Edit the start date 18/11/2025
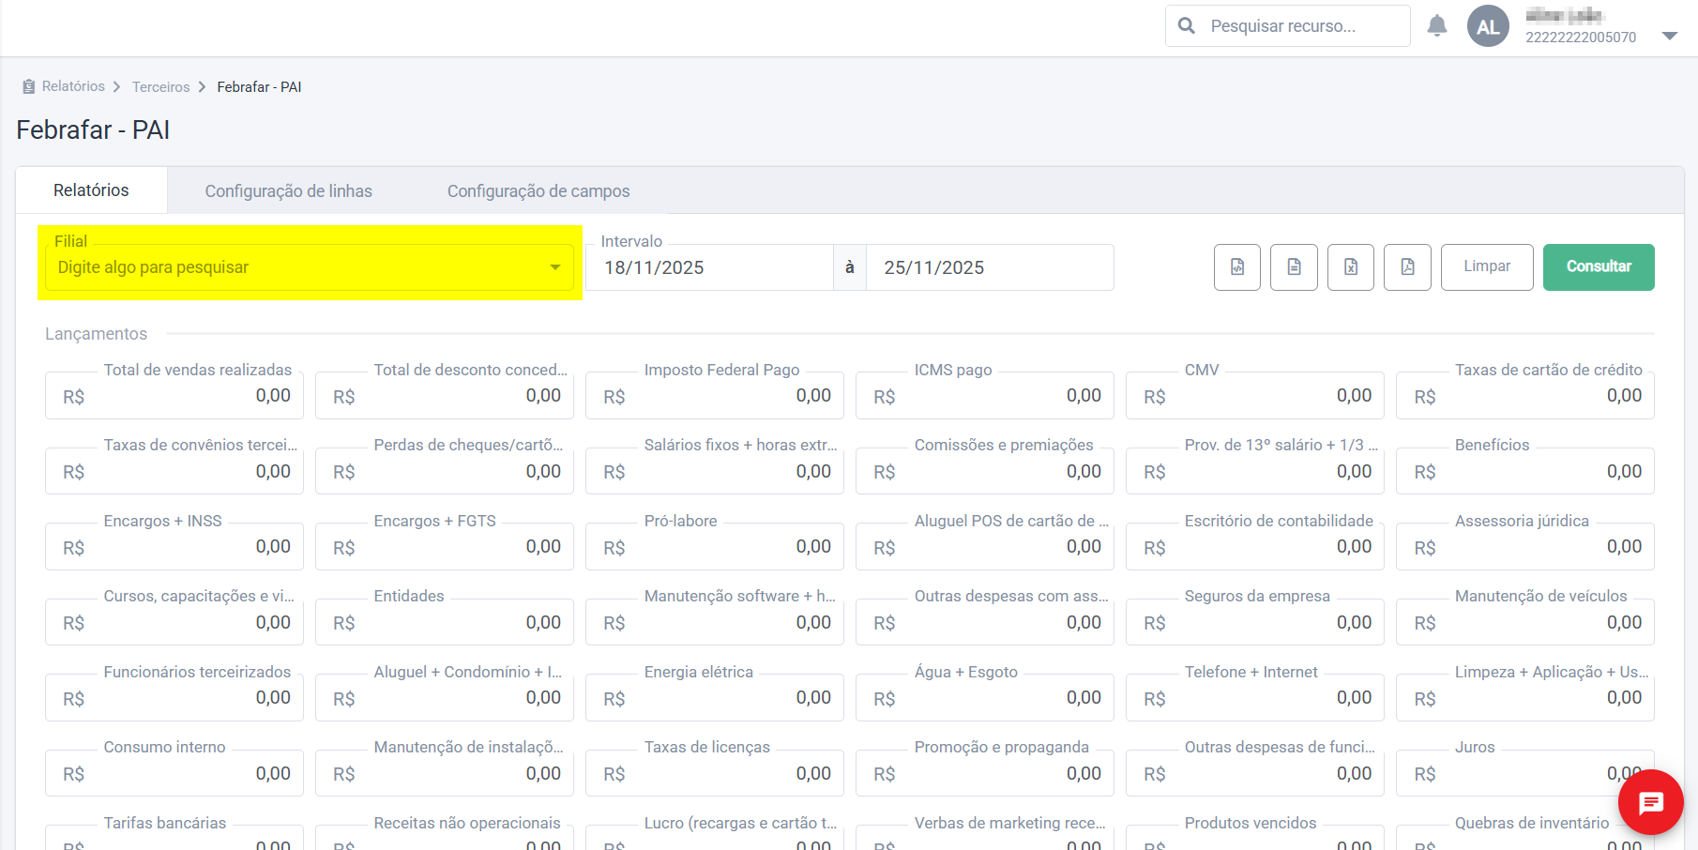This screenshot has width=1698, height=850. pyautogui.click(x=709, y=267)
